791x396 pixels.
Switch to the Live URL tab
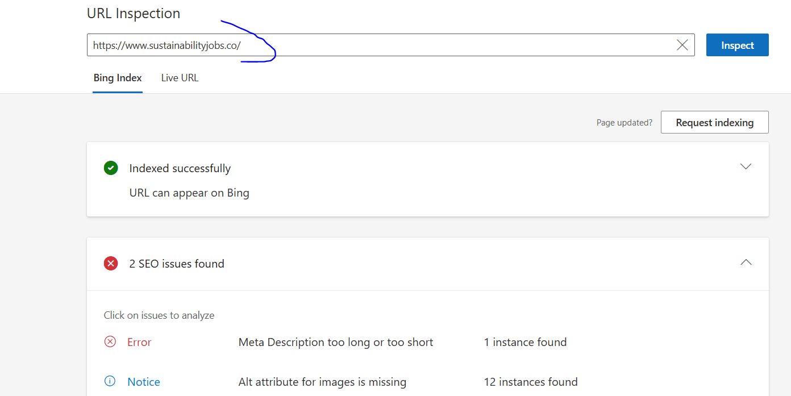click(180, 77)
